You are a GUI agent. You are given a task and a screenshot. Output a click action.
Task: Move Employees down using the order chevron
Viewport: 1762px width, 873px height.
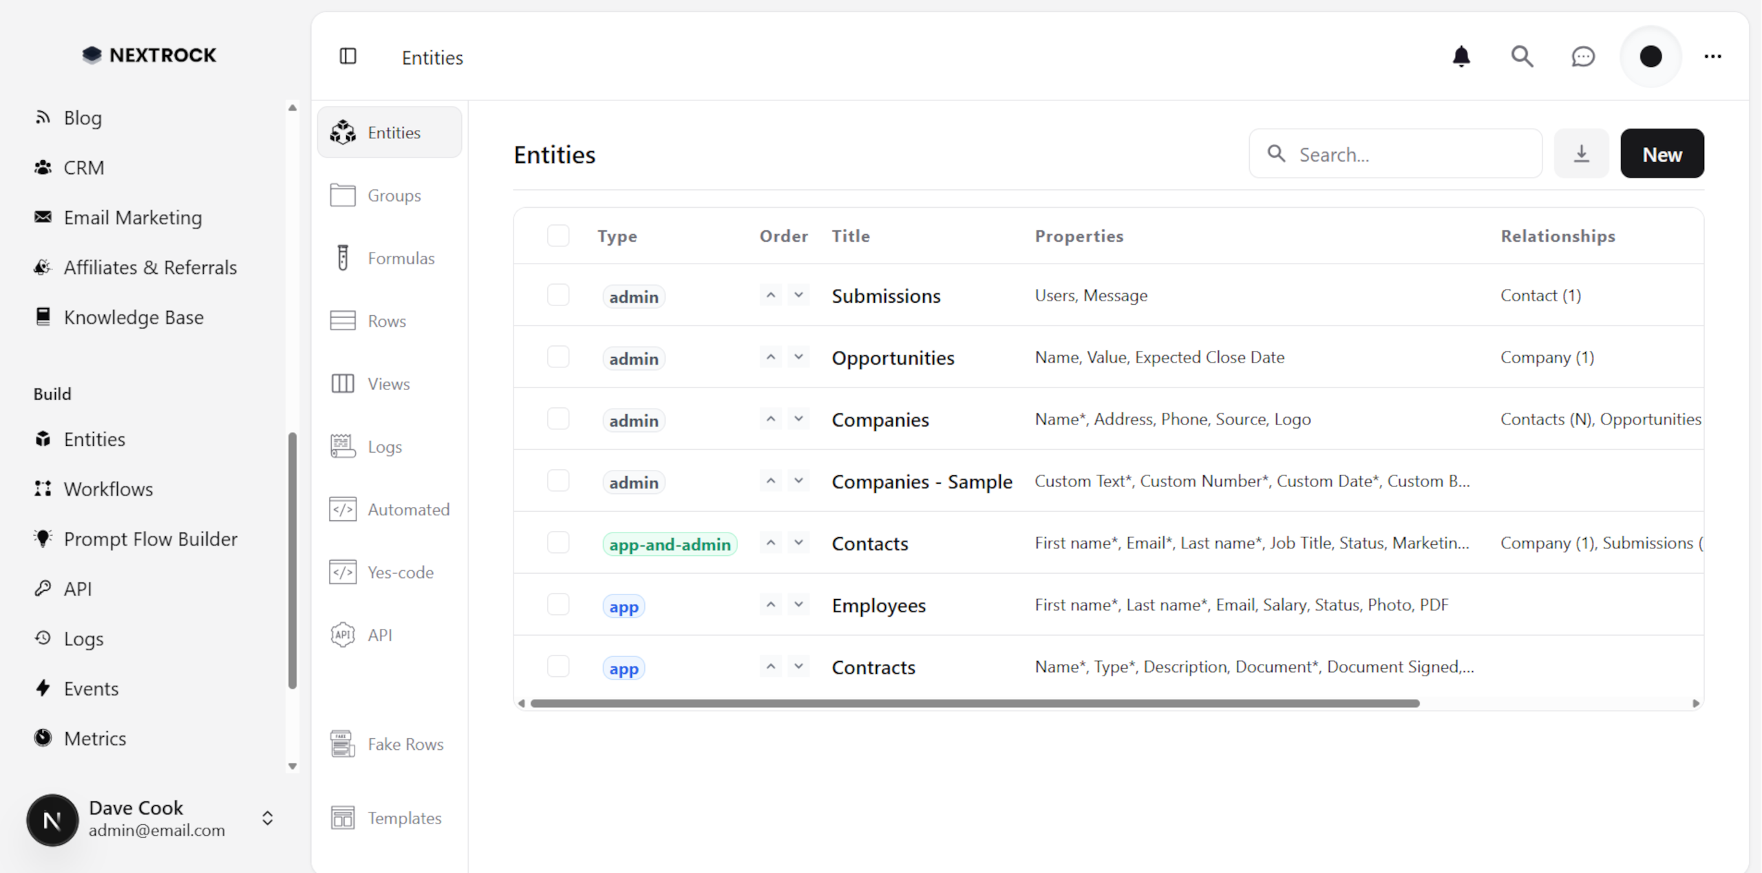click(x=799, y=604)
